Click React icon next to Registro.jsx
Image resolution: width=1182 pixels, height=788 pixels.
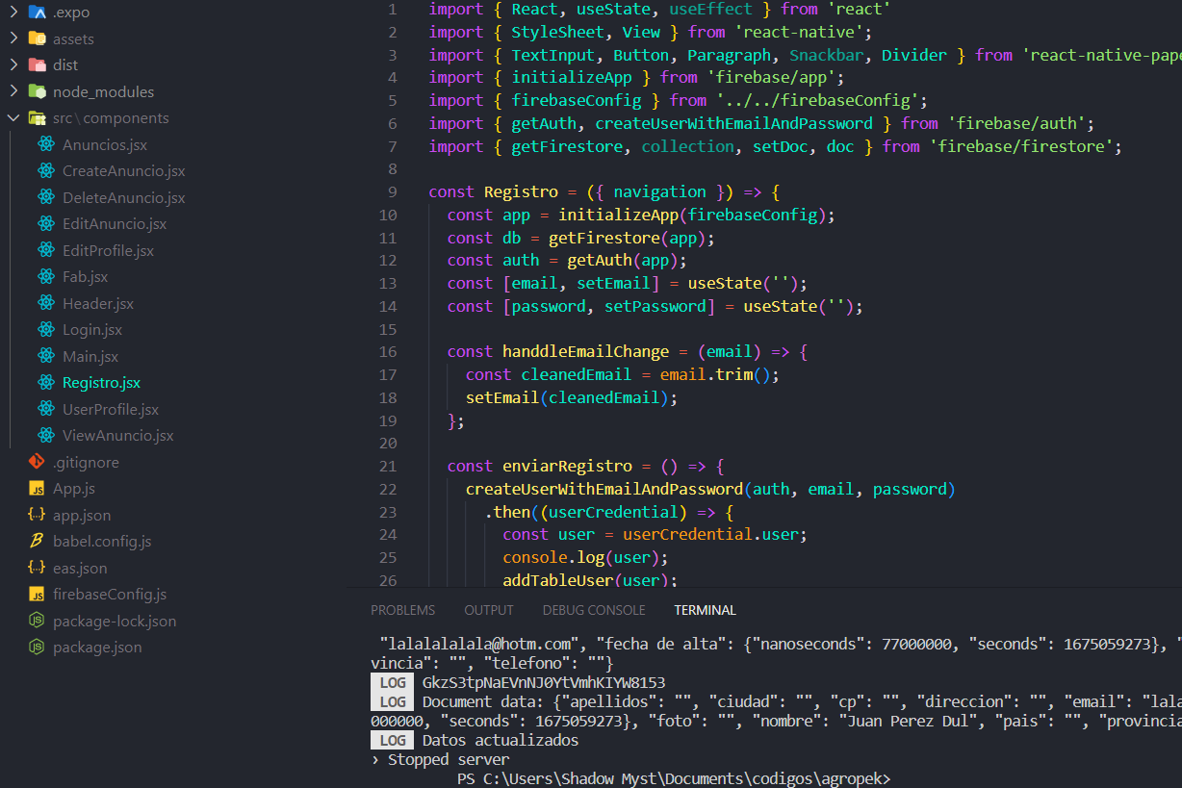click(x=46, y=383)
